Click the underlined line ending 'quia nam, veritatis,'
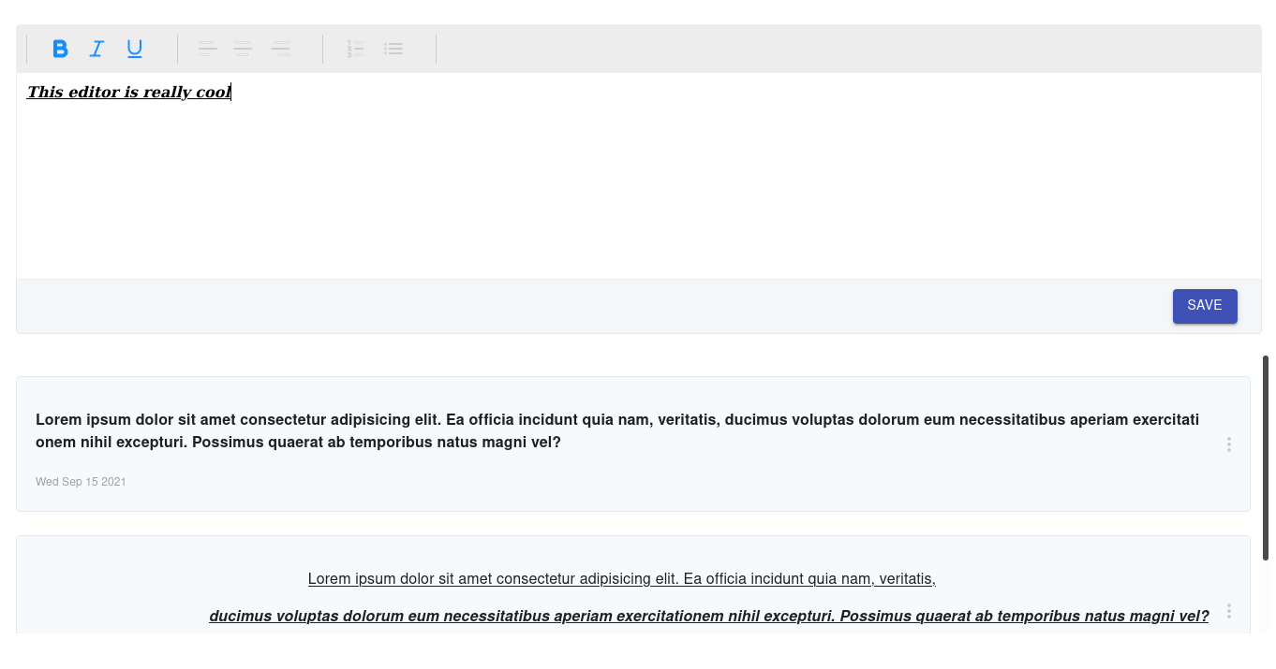This screenshot has width=1276, height=669. pyautogui.click(x=622, y=579)
